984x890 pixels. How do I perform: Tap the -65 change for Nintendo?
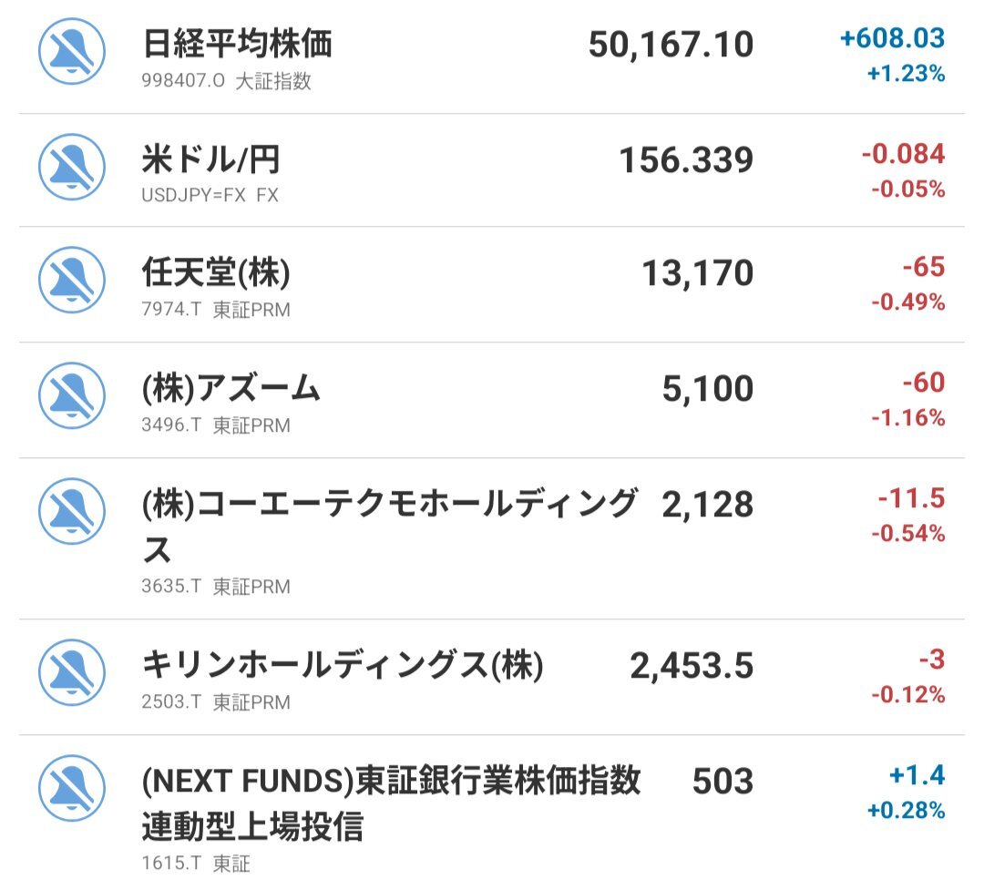[x=923, y=267]
